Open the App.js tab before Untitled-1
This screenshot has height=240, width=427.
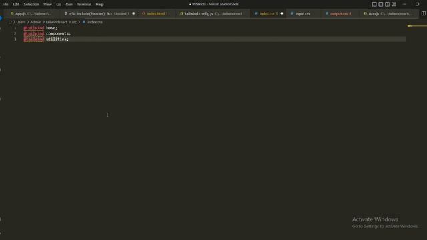33,13
